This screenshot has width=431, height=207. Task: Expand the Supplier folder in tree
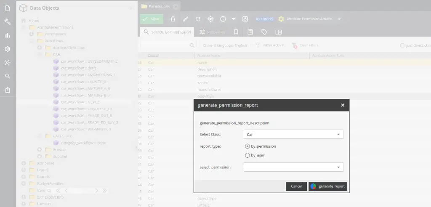point(40,157)
